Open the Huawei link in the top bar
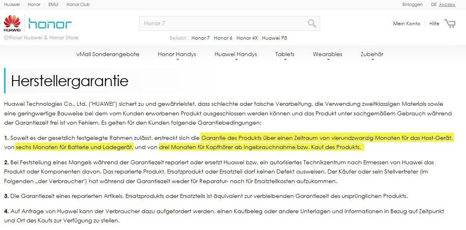Viewport: 466px width, 230px height. point(12,4)
